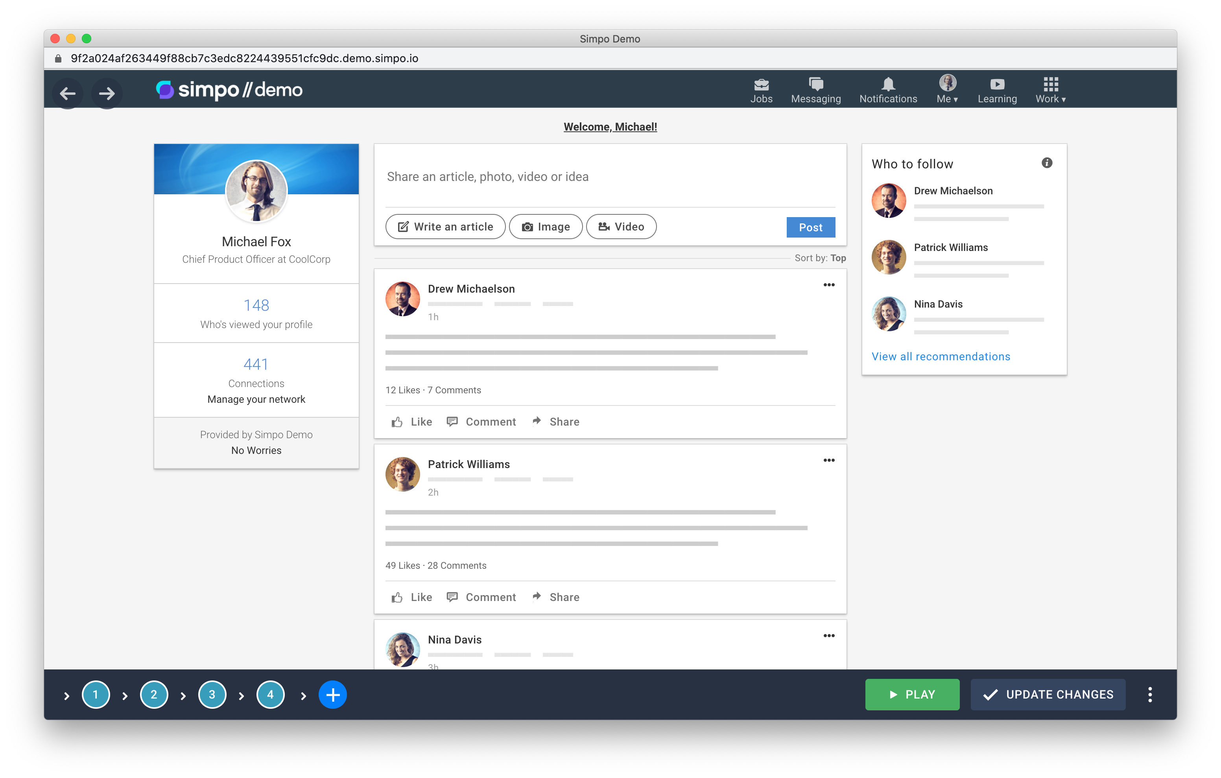Viewport: 1221px width, 778px height.
Task: Click Manage your network link
Action: pos(256,399)
